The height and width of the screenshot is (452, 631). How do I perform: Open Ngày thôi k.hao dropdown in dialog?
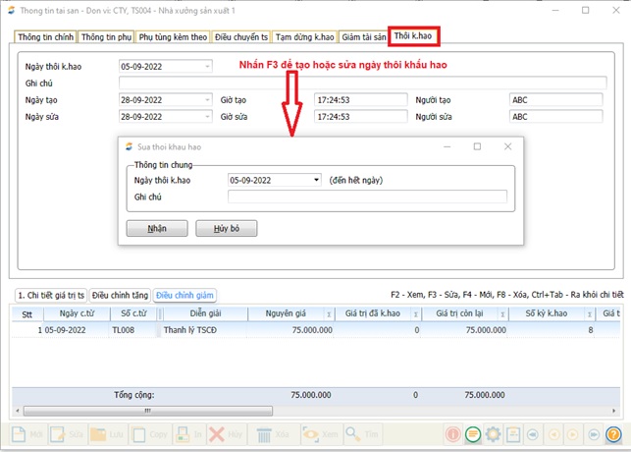[x=315, y=181]
